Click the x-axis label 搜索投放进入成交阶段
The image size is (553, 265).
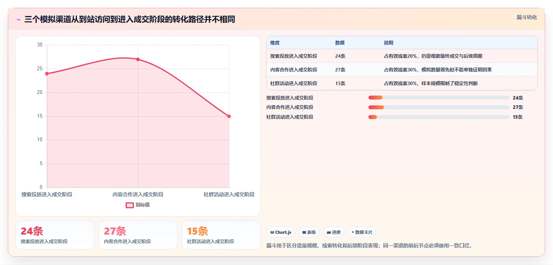[x=47, y=194]
